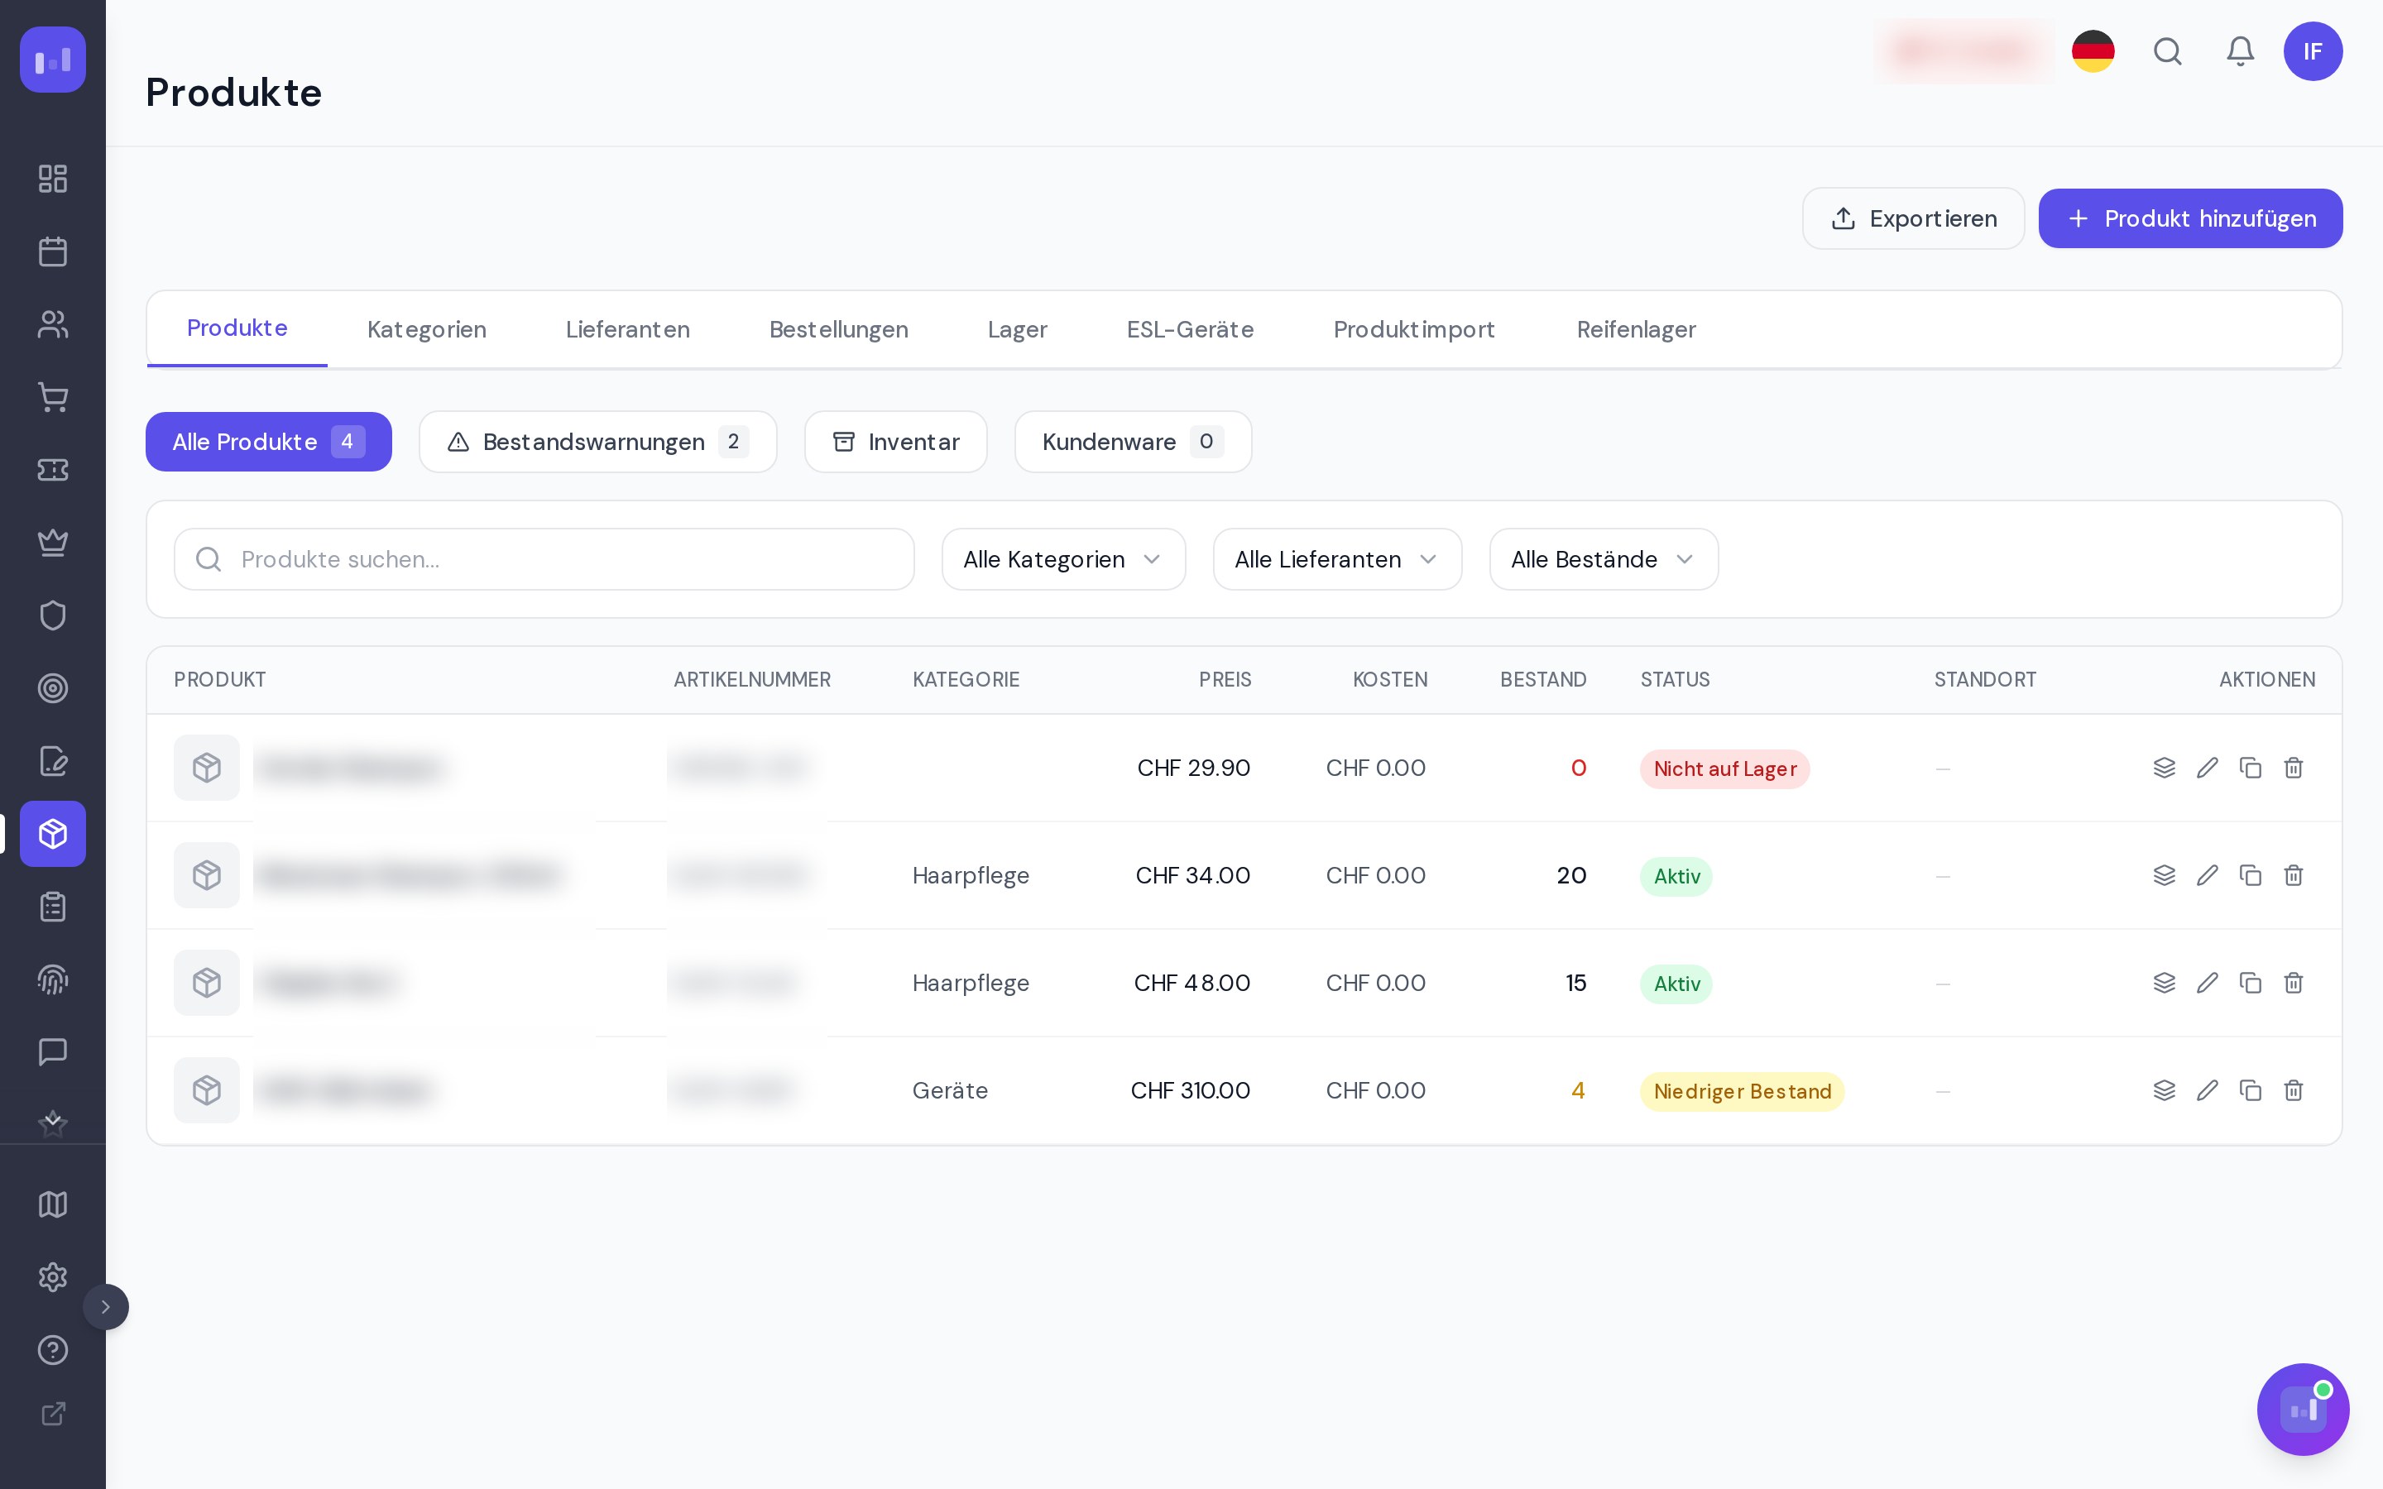Switch to the Reifenlager tab
This screenshot has width=2383, height=1489.
(x=1636, y=330)
